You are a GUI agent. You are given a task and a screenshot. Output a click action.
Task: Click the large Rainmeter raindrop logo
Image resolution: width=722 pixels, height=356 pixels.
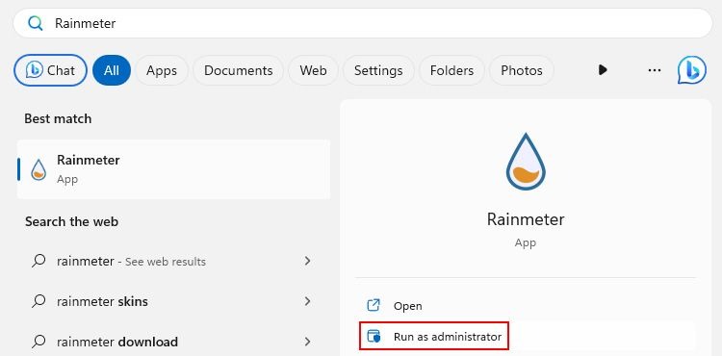pos(526,162)
